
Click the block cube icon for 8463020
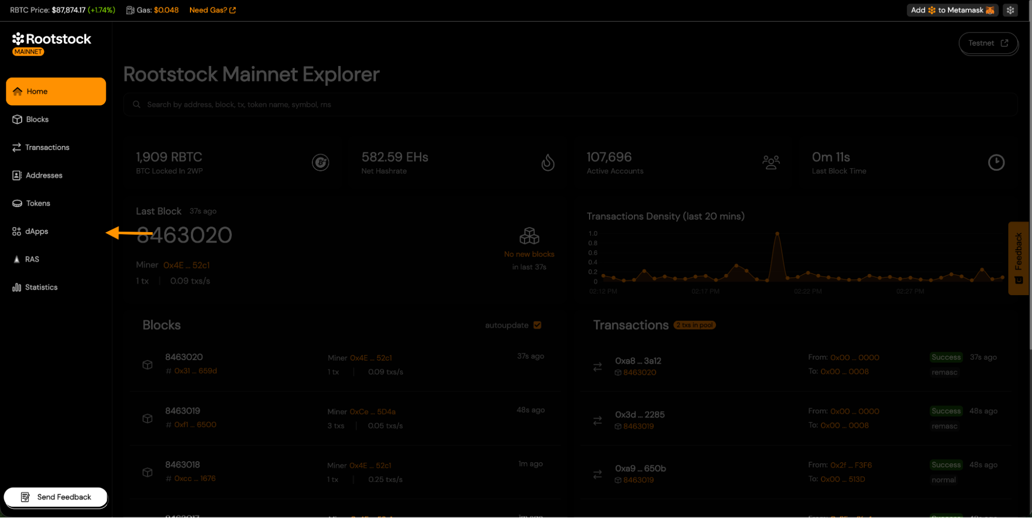148,365
